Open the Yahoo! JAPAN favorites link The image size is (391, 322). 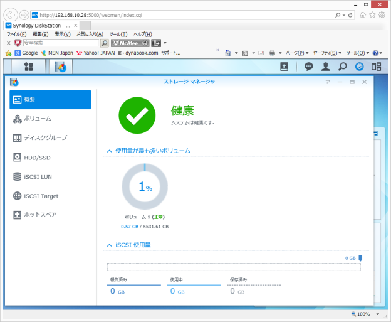tap(96, 53)
